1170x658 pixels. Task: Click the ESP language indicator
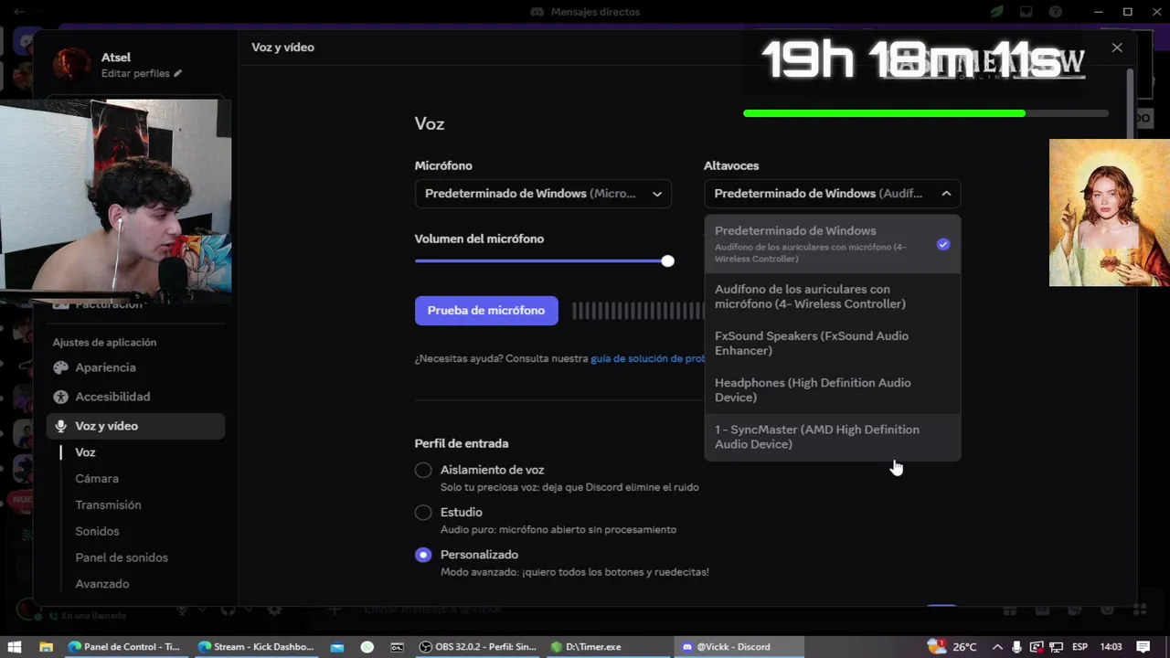(x=1080, y=647)
